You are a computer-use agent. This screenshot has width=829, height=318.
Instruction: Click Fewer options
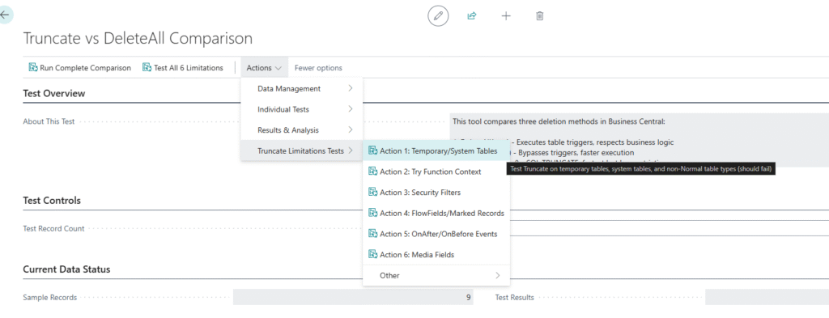[x=318, y=68]
